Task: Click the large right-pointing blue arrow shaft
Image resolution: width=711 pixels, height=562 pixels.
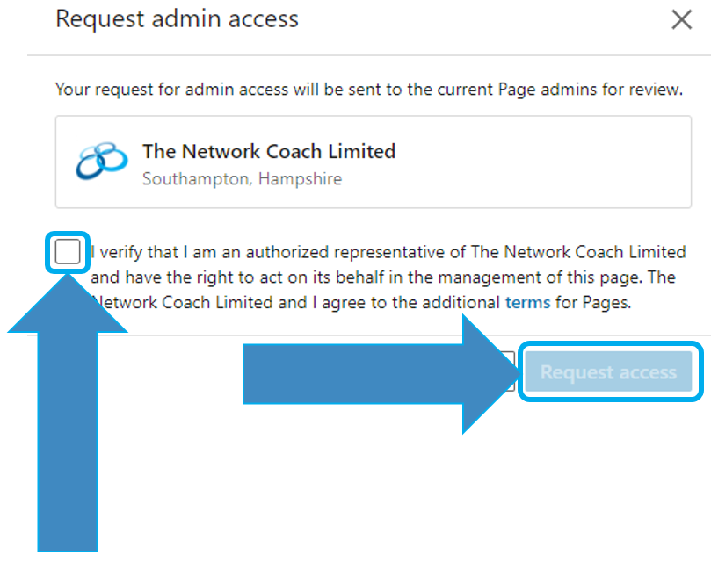Action: click(352, 374)
